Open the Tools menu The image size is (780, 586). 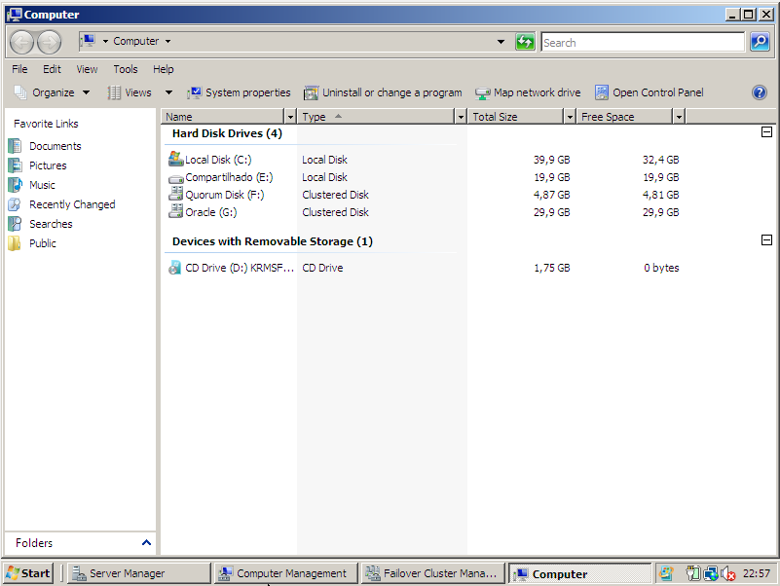(126, 69)
